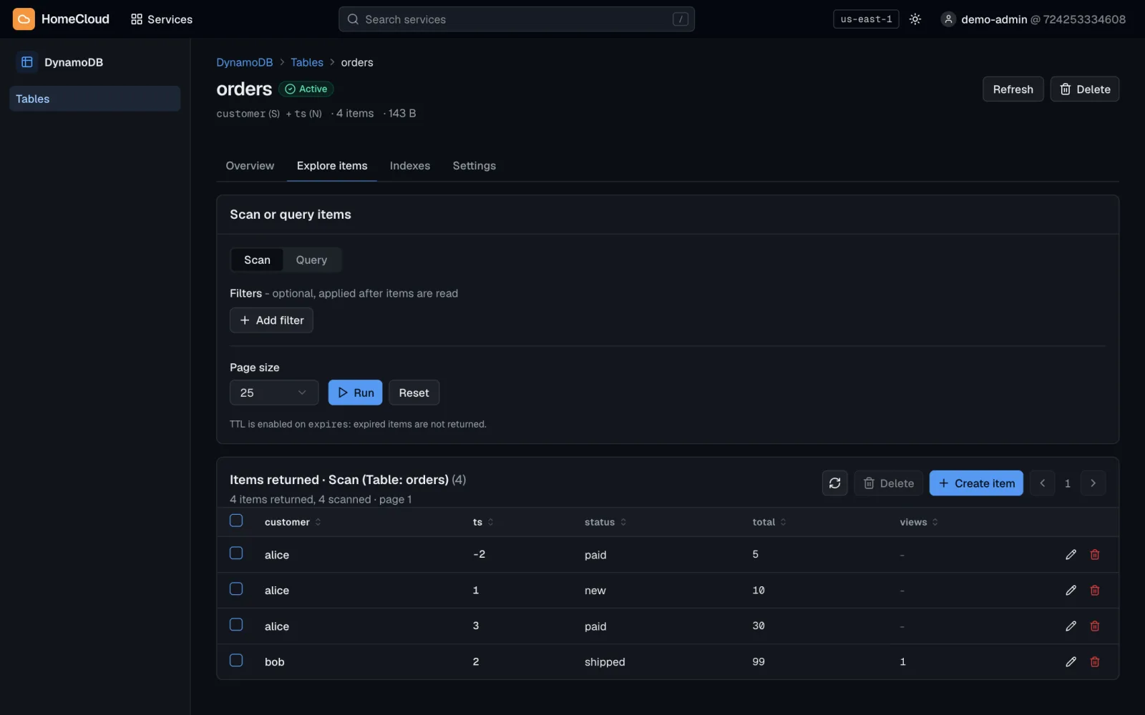Switch to the Overview tab

pos(250,166)
